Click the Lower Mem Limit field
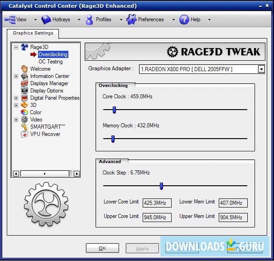Viewport: 274px width, 261px height. pos(233,203)
